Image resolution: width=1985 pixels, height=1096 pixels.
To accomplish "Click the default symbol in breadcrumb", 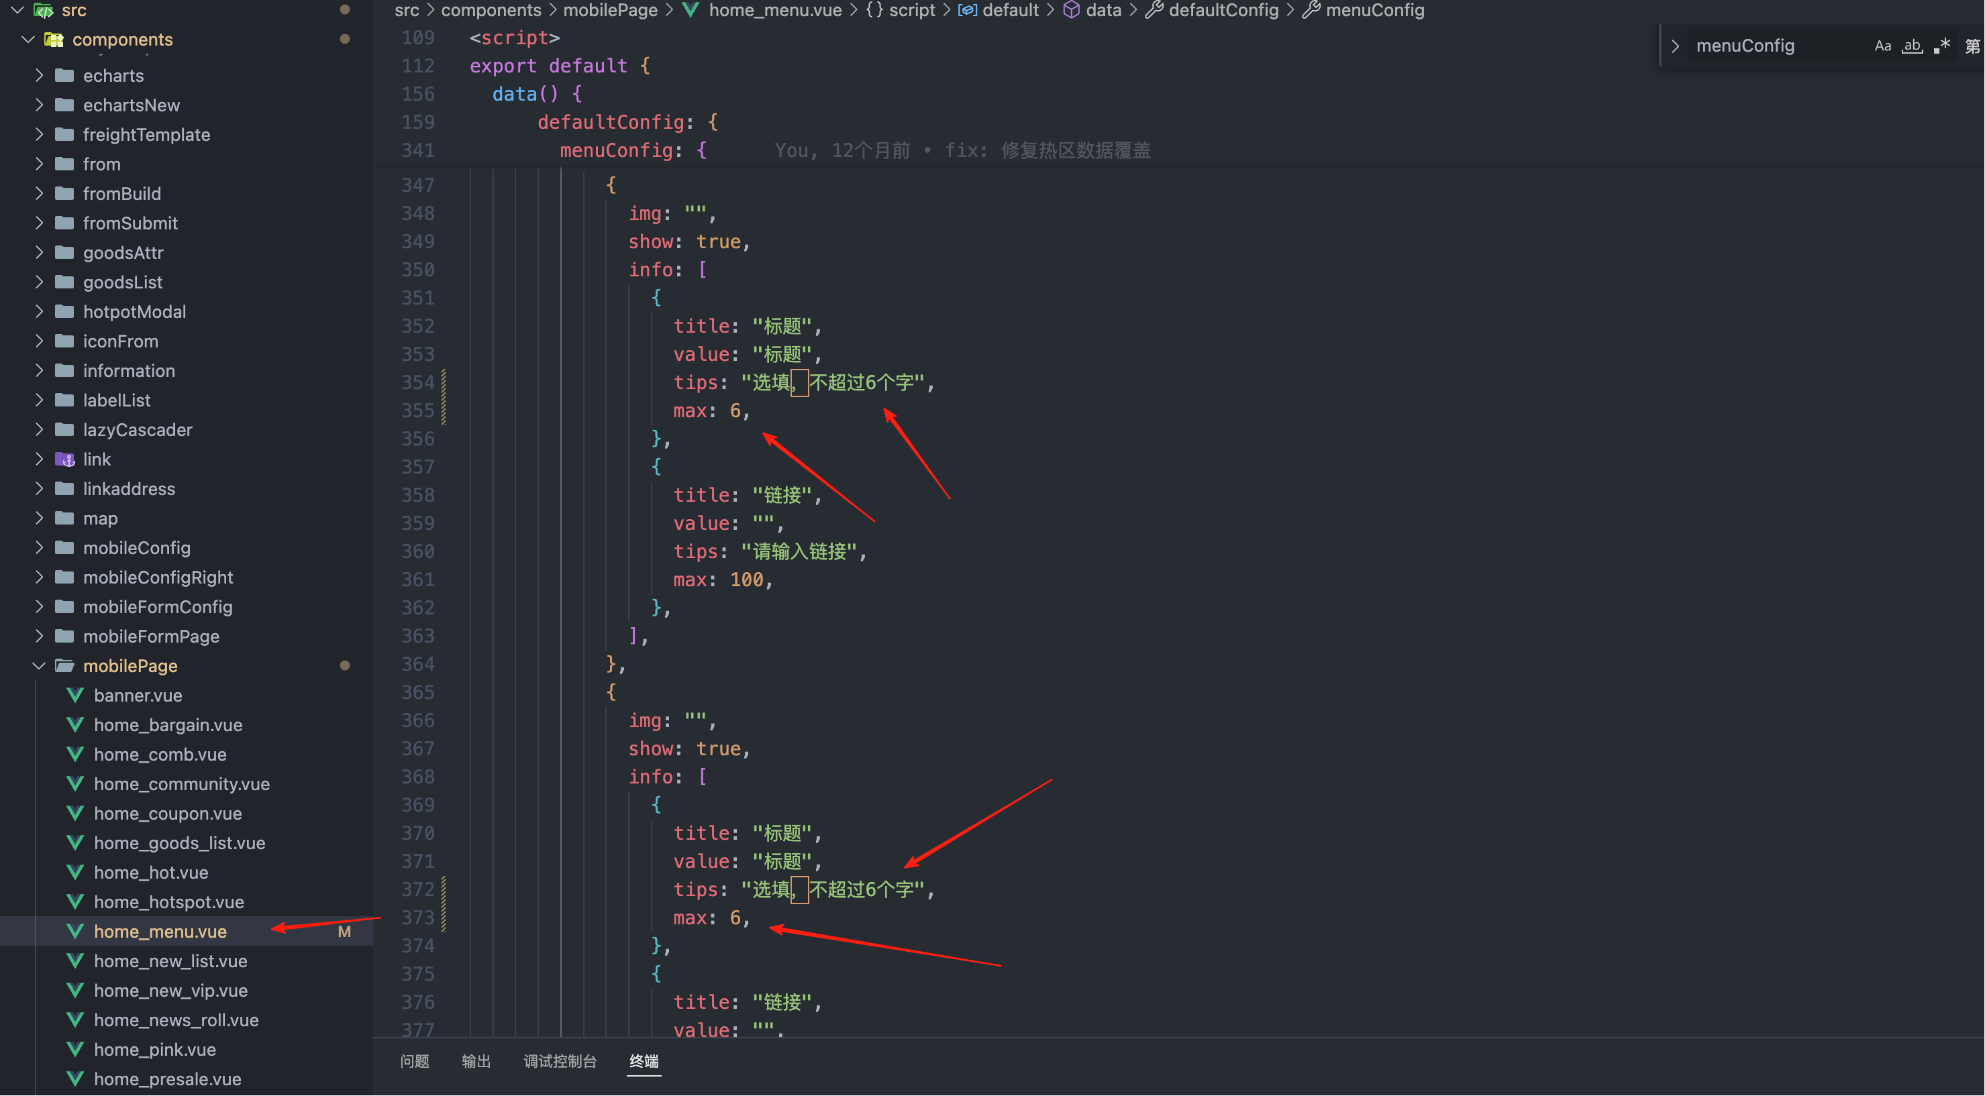I will pyautogui.click(x=1010, y=10).
